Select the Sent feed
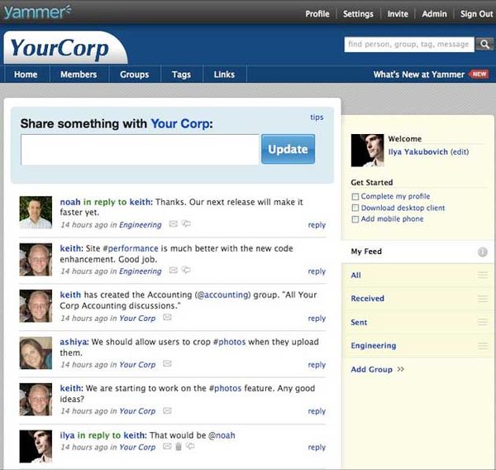Viewport: 496px width, 470px height. (x=359, y=322)
